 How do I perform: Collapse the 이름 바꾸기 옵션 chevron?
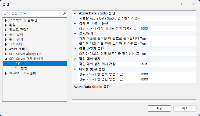tap(75, 49)
